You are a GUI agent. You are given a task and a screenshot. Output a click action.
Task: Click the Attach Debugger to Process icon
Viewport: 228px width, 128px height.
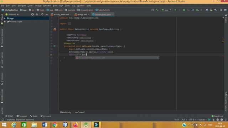pyautogui.click(x=197, y=10)
